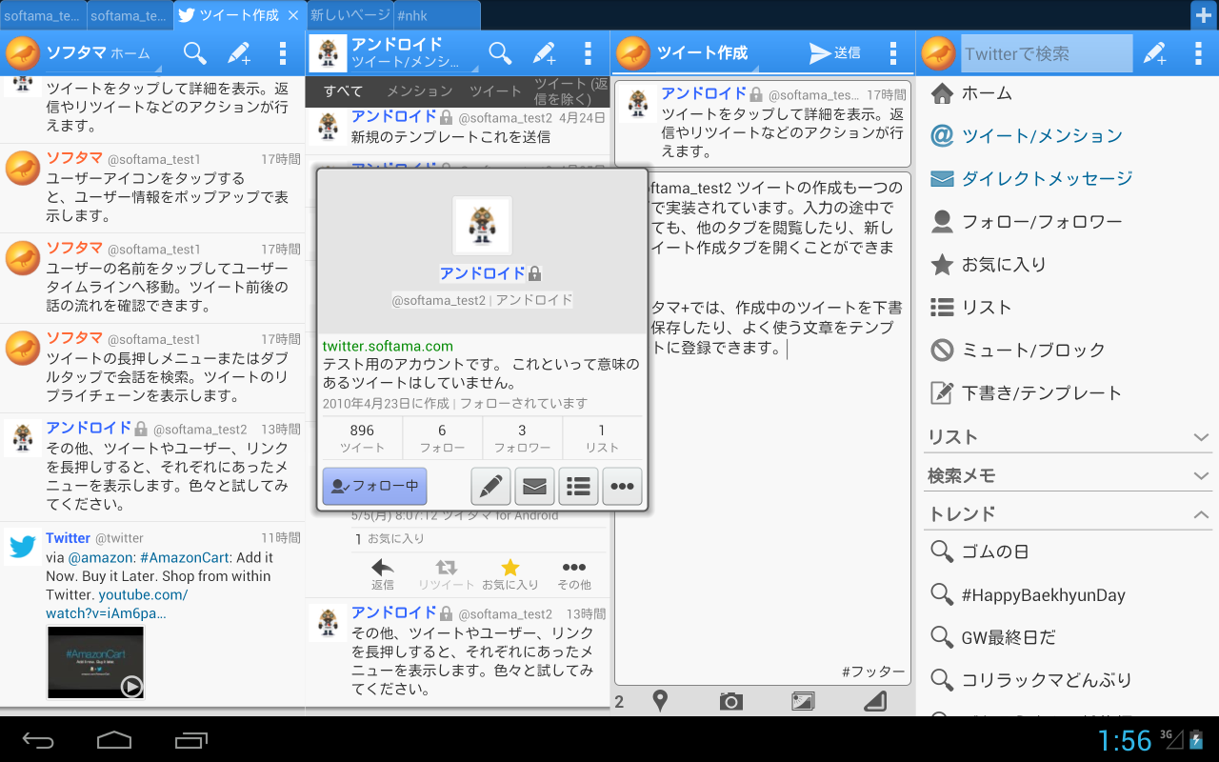Click the list icon in the profile popup
Screen dimensions: 1219x762
(578, 486)
